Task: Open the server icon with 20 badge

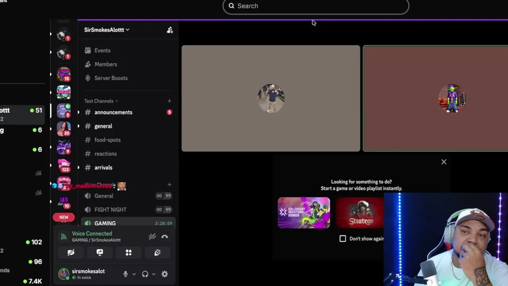Action: pyautogui.click(x=63, y=129)
